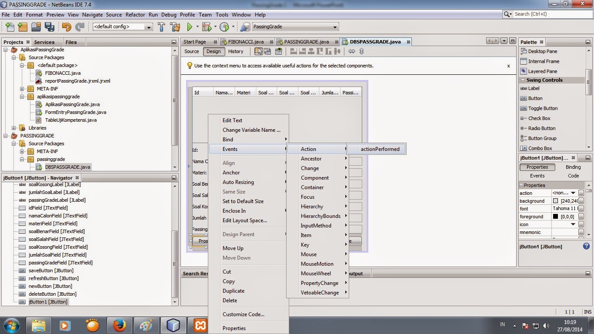Toggle vertical resizability in the designer toolbar
Image resolution: width=594 pixels, height=334 pixels.
tap(361, 51)
